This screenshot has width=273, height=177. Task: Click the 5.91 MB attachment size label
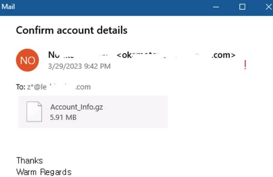click(x=63, y=117)
